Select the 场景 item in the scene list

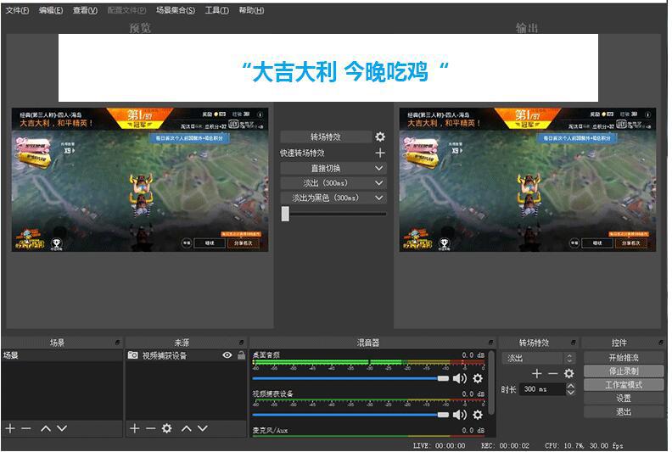tap(62, 355)
